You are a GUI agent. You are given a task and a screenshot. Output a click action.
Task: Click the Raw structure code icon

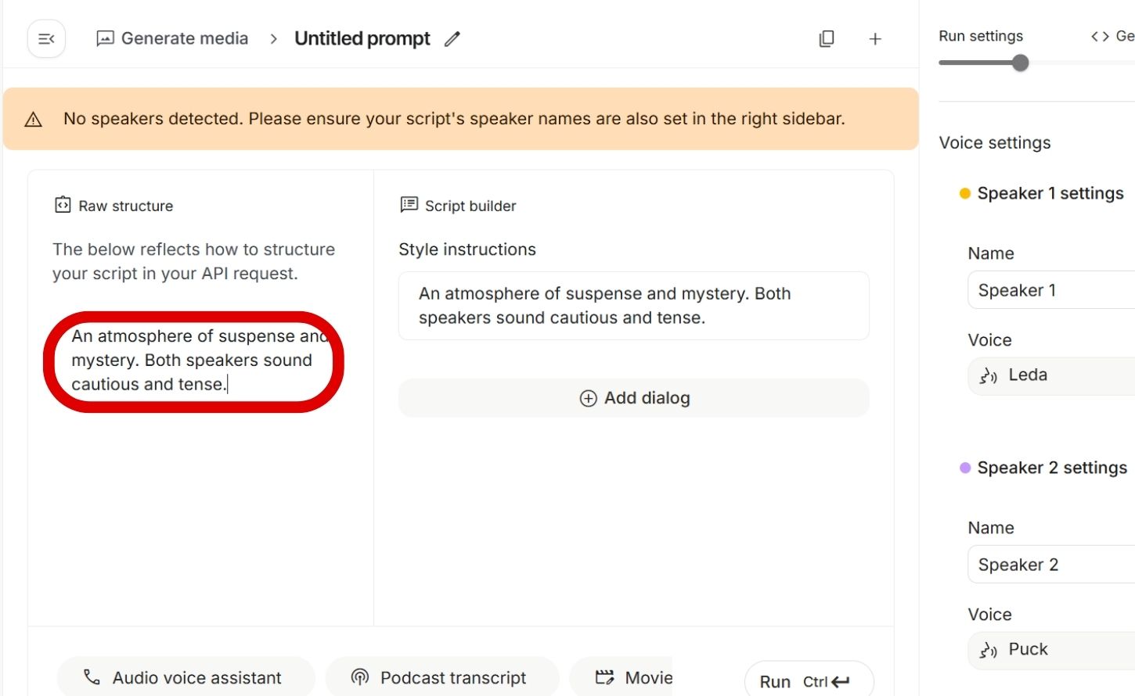click(x=63, y=205)
